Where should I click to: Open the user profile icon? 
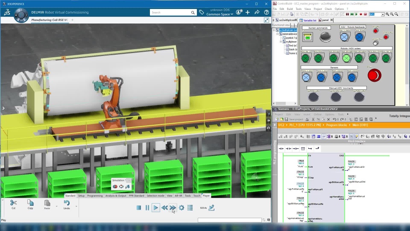(x=239, y=12)
